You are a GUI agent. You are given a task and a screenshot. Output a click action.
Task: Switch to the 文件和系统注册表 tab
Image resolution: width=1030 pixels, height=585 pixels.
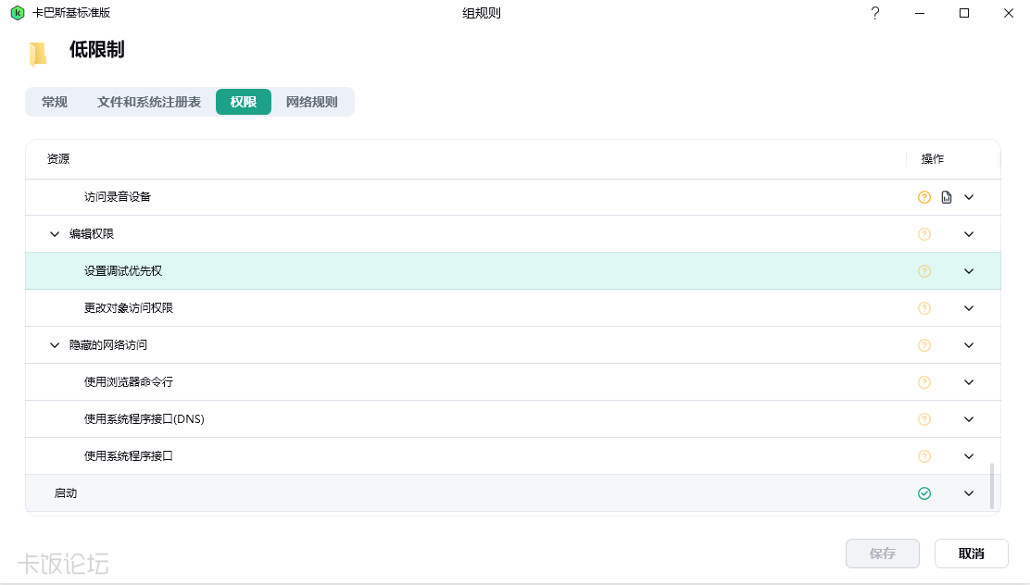pos(149,102)
